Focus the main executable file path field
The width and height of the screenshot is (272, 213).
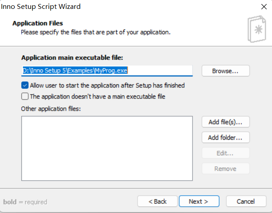click(x=107, y=71)
